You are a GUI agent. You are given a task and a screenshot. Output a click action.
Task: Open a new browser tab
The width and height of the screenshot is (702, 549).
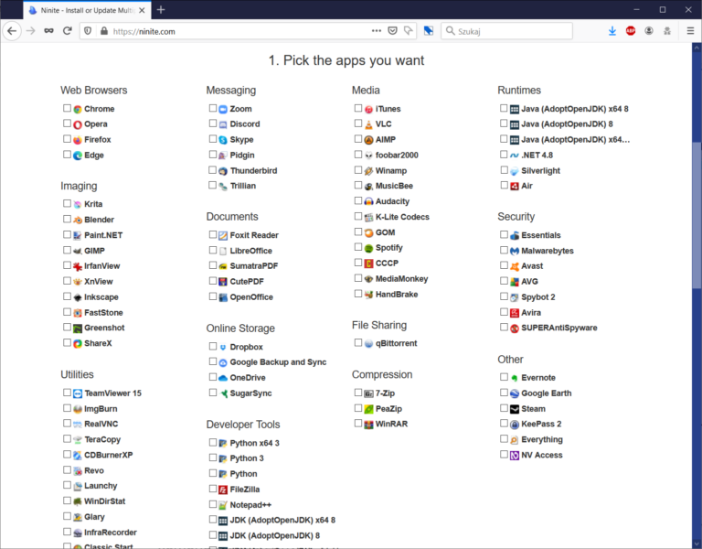pyautogui.click(x=161, y=10)
